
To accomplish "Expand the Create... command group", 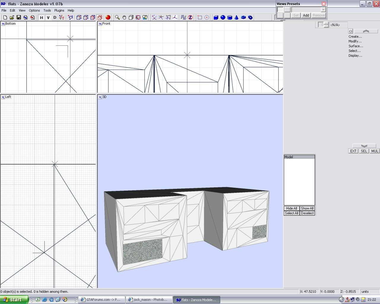I will (x=355, y=37).
